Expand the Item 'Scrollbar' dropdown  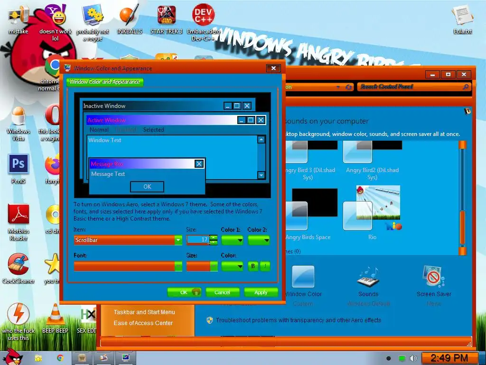[x=178, y=240]
